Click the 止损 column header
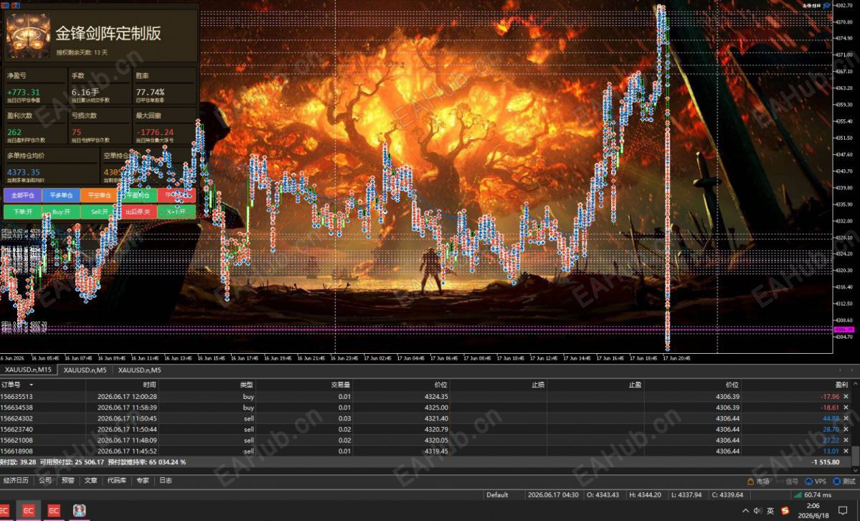 pos(538,385)
